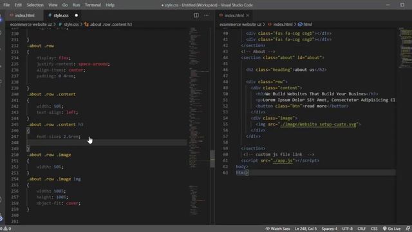The image size is (412, 232).
Task: Click the '.about .row .image img' selector line 254
Action: 54,179
